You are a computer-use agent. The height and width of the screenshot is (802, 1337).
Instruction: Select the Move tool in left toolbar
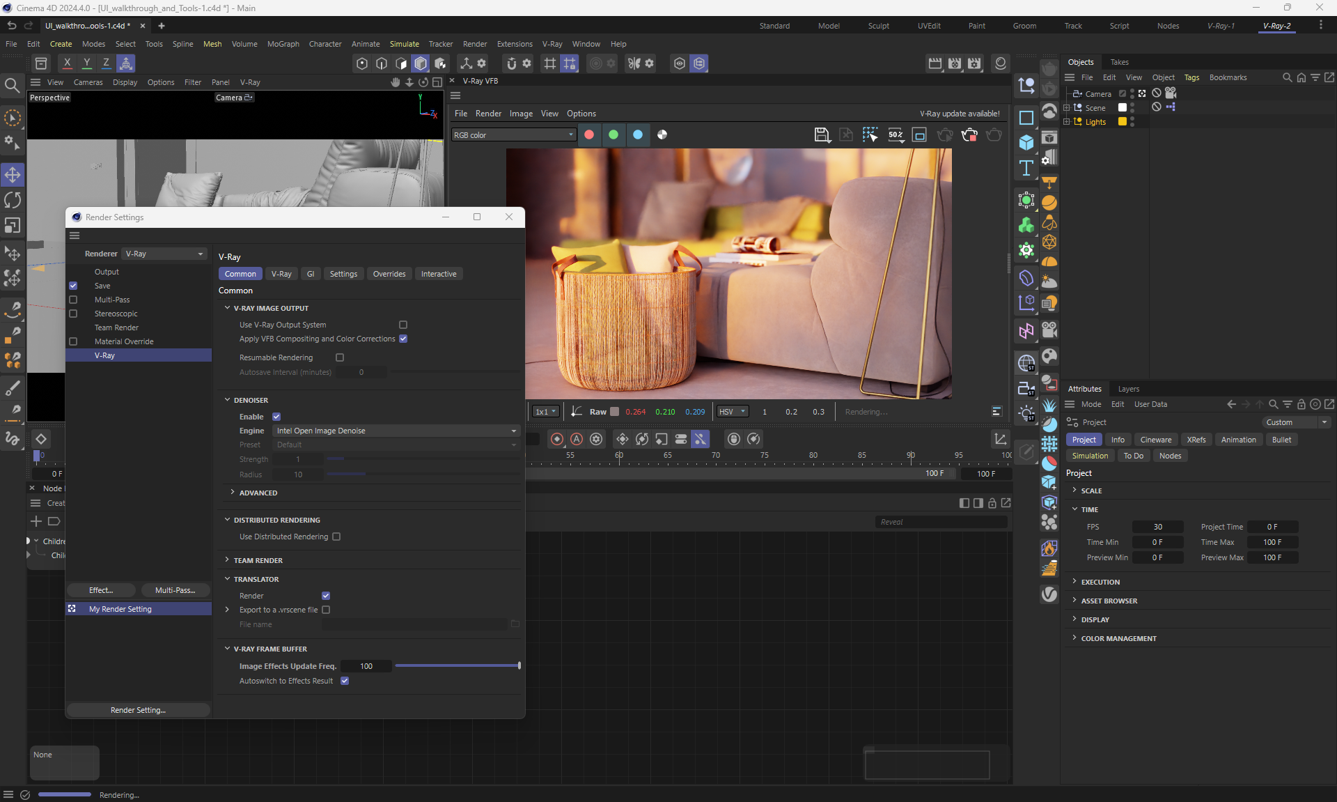[13, 174]
